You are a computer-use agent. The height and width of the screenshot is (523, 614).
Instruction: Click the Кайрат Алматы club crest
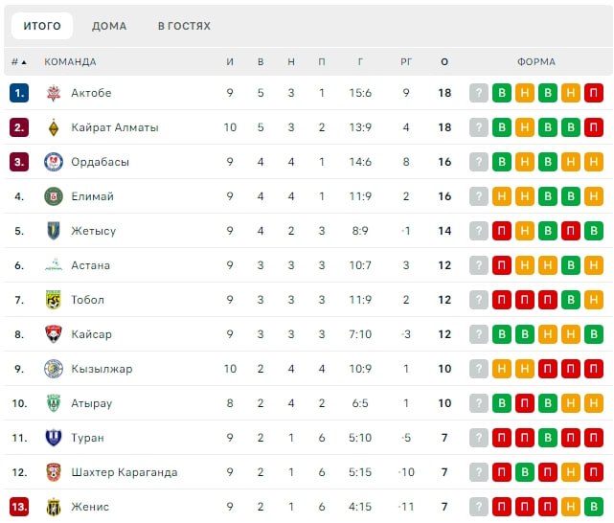(x=54, y=127)
